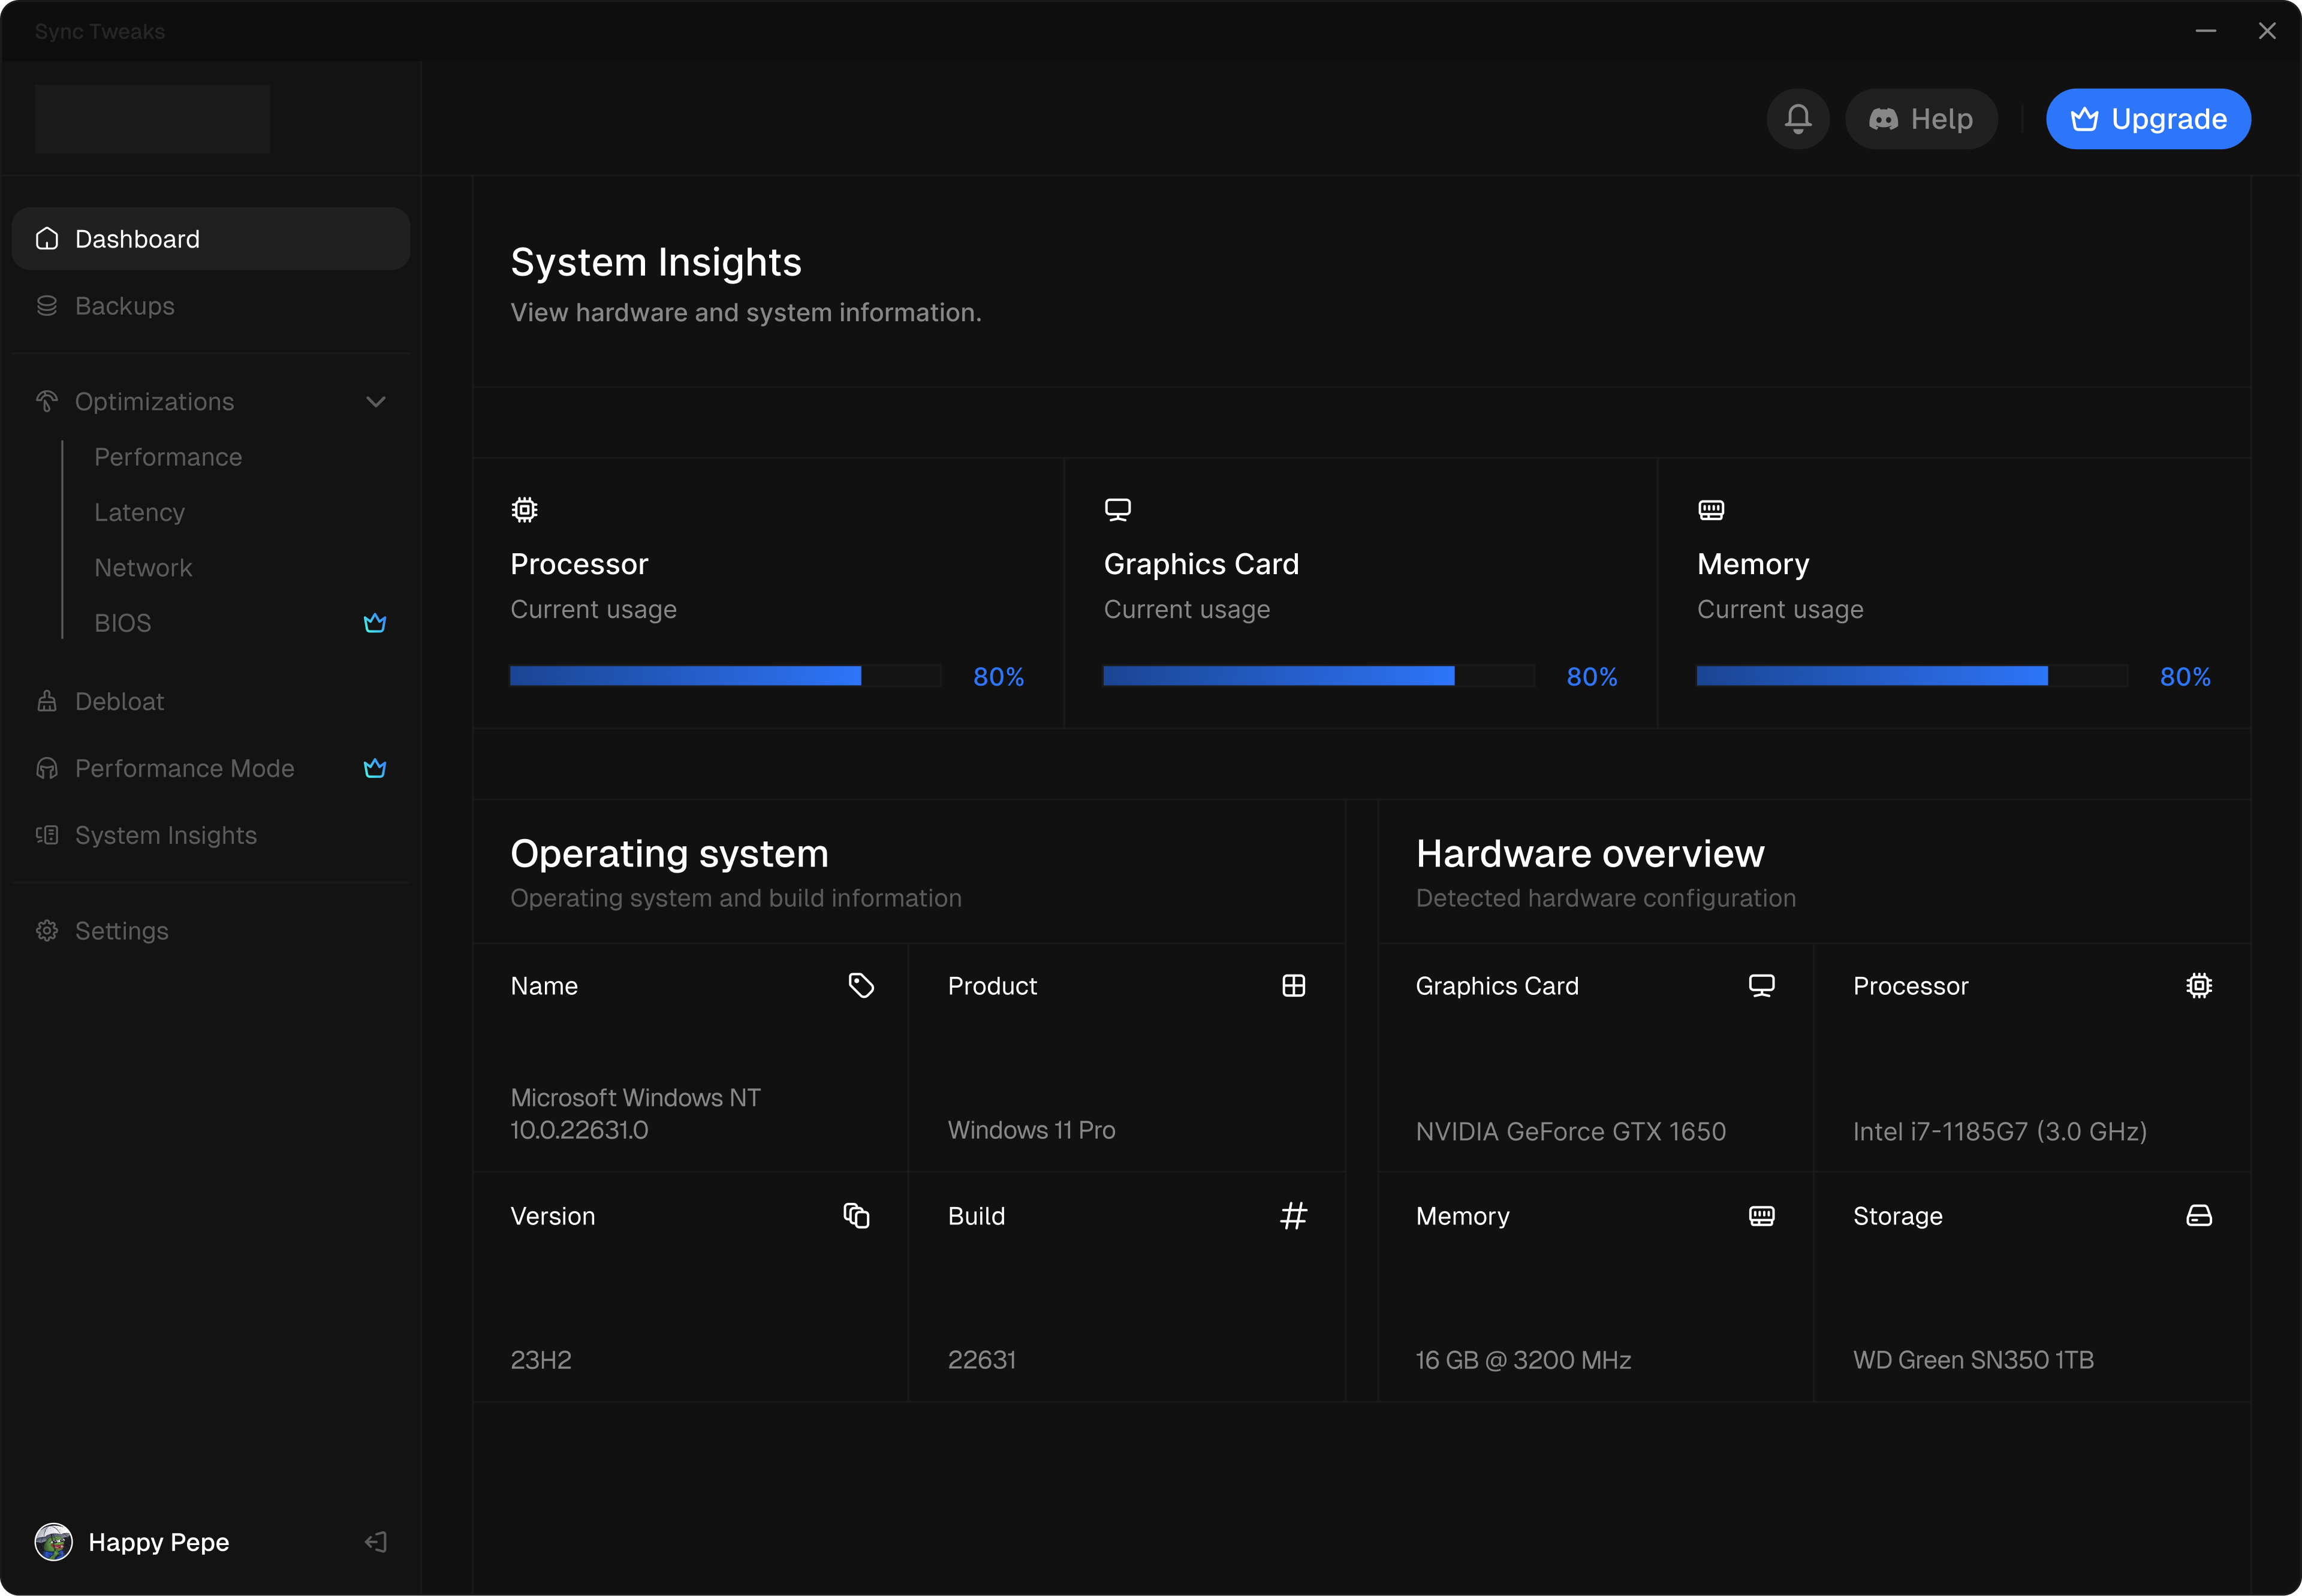The height and width of the screenshot is (1596, 2302).
Task: Collapse the Optimizations section chevron
Action: 376,402
